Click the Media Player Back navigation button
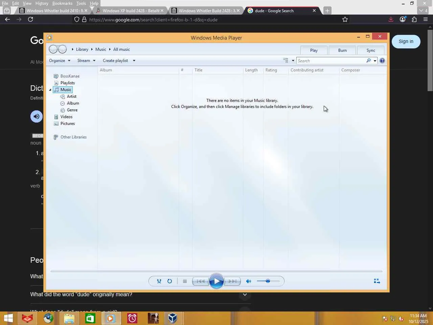Image resolution: width=433 pixels, height=325 pixels. 53,49
